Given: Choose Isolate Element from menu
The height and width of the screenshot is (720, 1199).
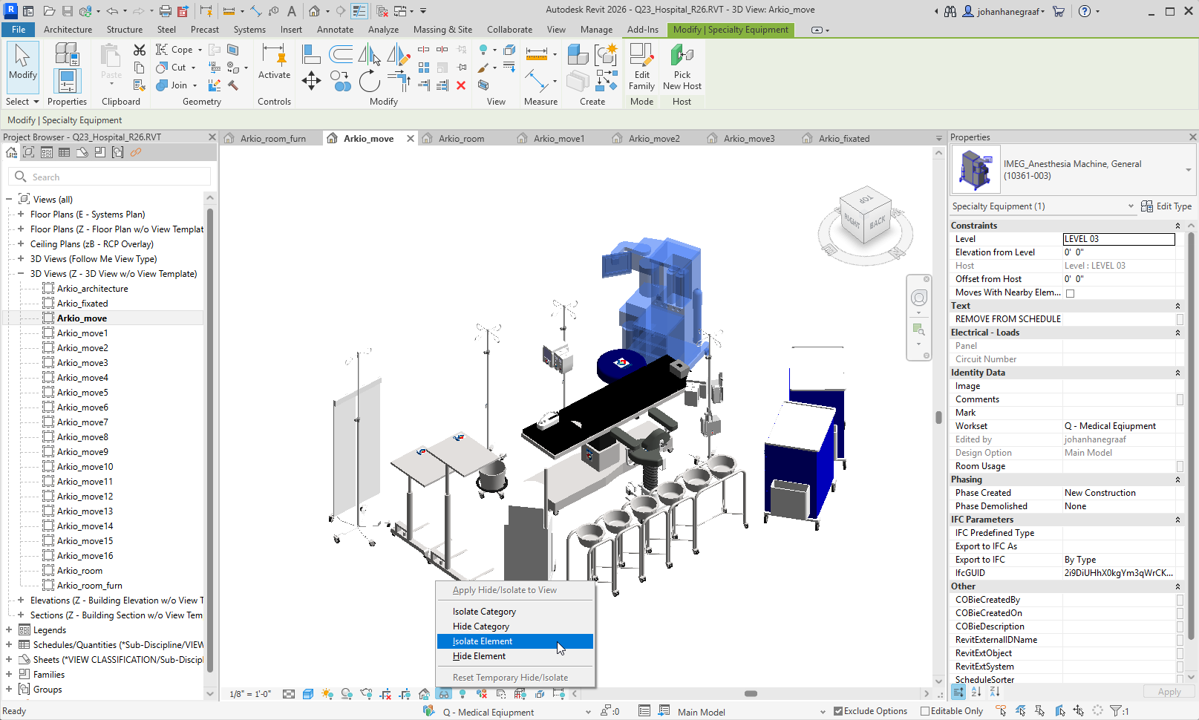Looking at the screenshot, I should point(515,641).
